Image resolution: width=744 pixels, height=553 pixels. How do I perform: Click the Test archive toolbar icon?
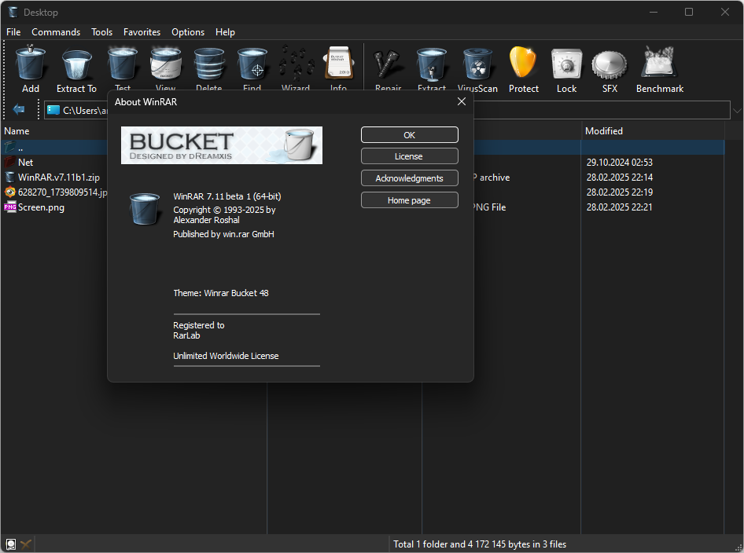point(123,63)
